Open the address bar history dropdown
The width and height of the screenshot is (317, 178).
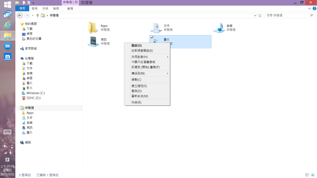coord(255,15)
